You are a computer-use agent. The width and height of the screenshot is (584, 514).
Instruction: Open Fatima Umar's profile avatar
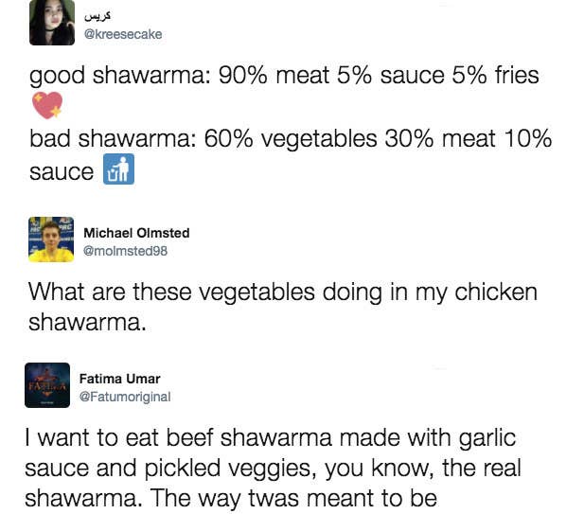click(x=47, y=385)
